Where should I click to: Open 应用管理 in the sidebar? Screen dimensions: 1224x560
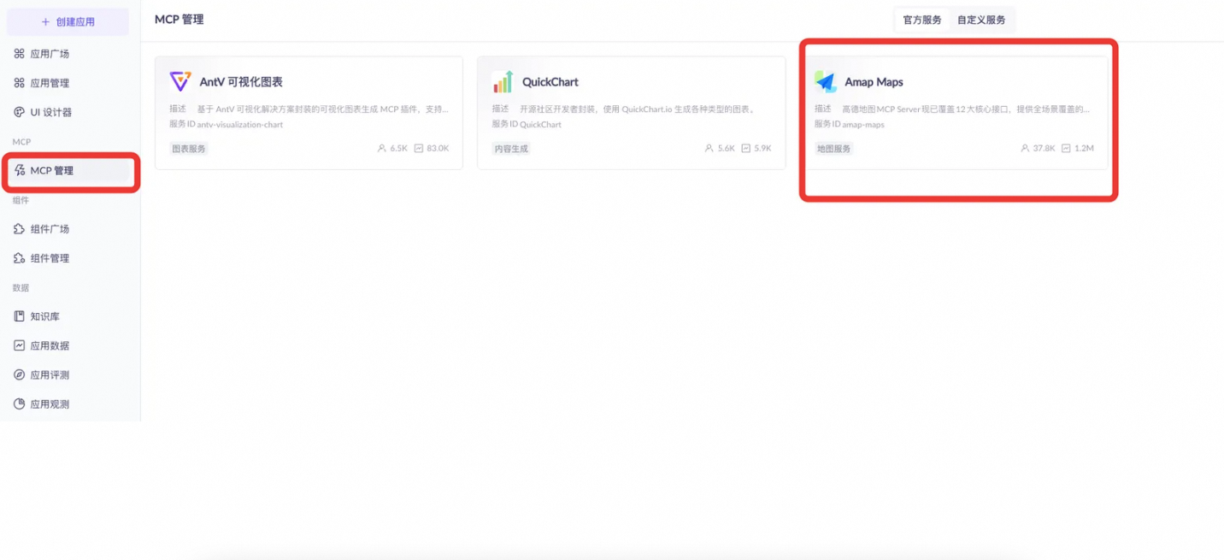(x=50, y=83)
